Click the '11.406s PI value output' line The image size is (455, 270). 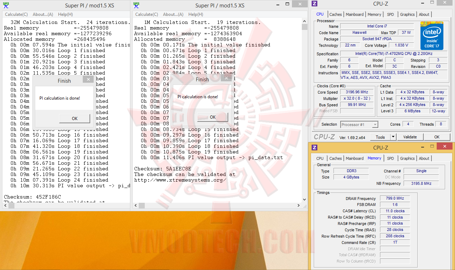(212, 157)
